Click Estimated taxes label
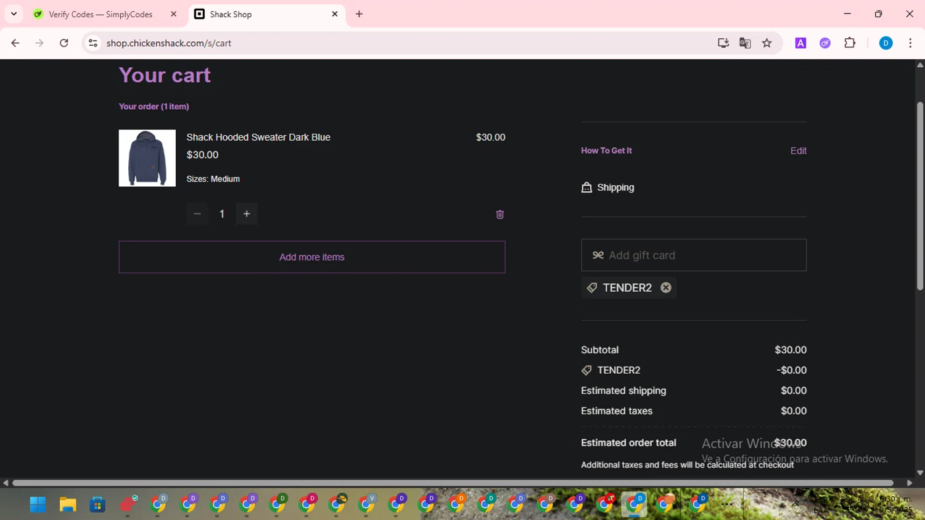This screenshot has height=520, width=925. 617,411
